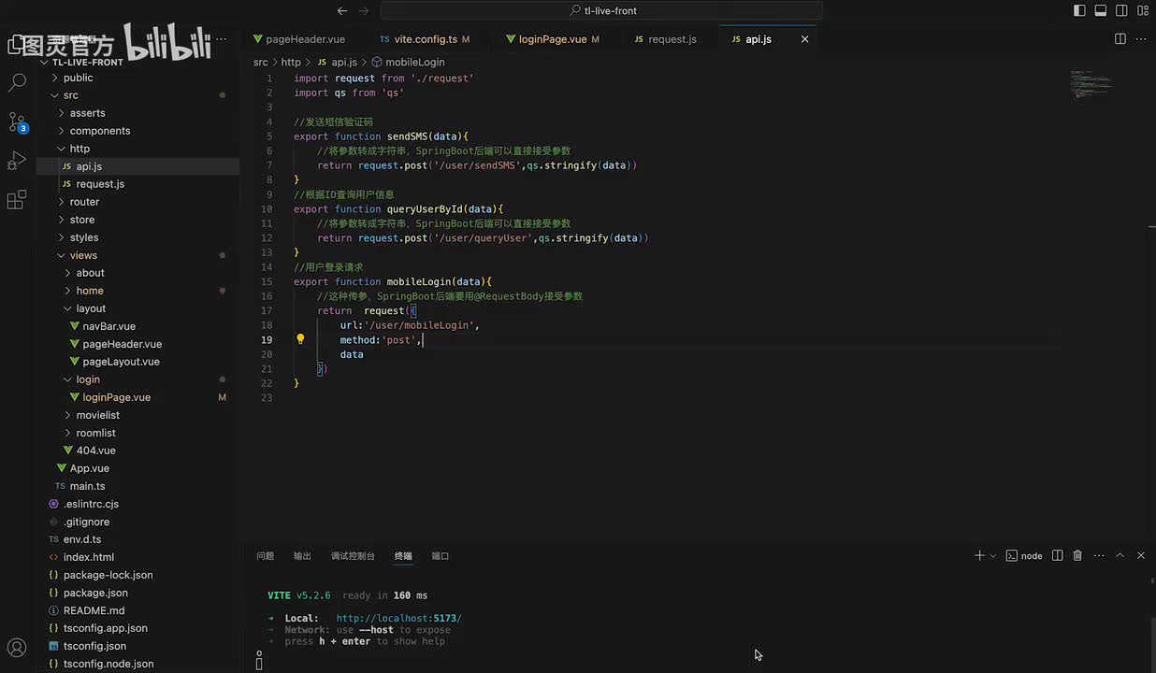Open the 端口 panel tab
The height and width of the screenshot is (673, 1156).
(x=441, y=555)
